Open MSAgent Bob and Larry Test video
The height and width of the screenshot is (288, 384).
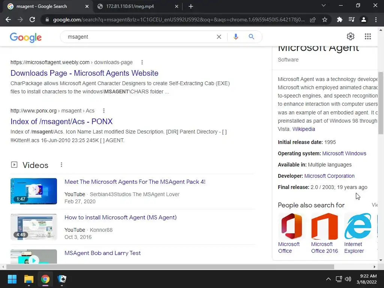coord(103,253)
